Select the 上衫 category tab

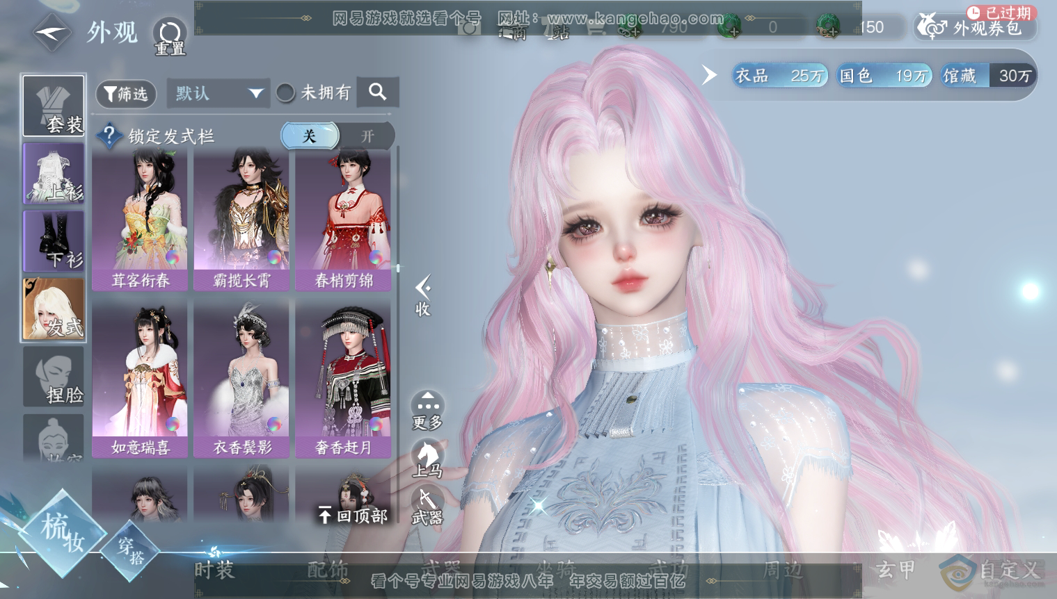point(54,173)
